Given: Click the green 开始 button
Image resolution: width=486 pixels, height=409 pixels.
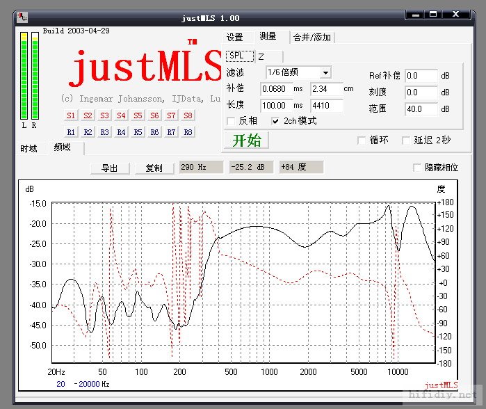Looking at the screenshot, I should (x=247, y=140).
